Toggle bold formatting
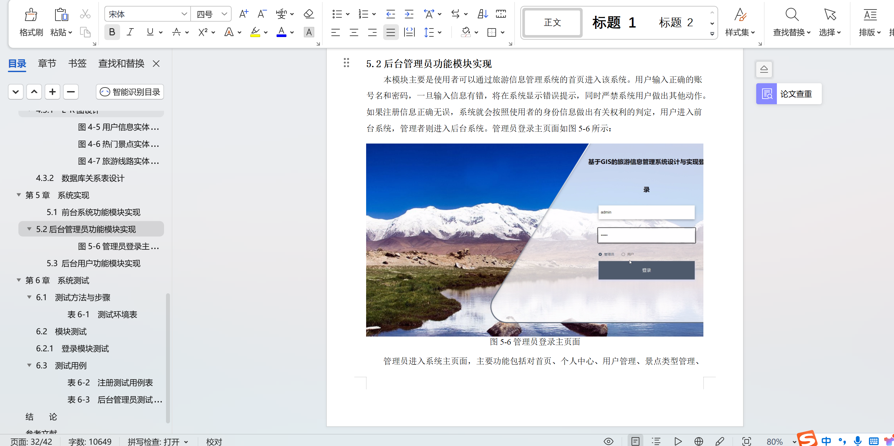This screenshot has width=894, height=446. click(112, 32)
